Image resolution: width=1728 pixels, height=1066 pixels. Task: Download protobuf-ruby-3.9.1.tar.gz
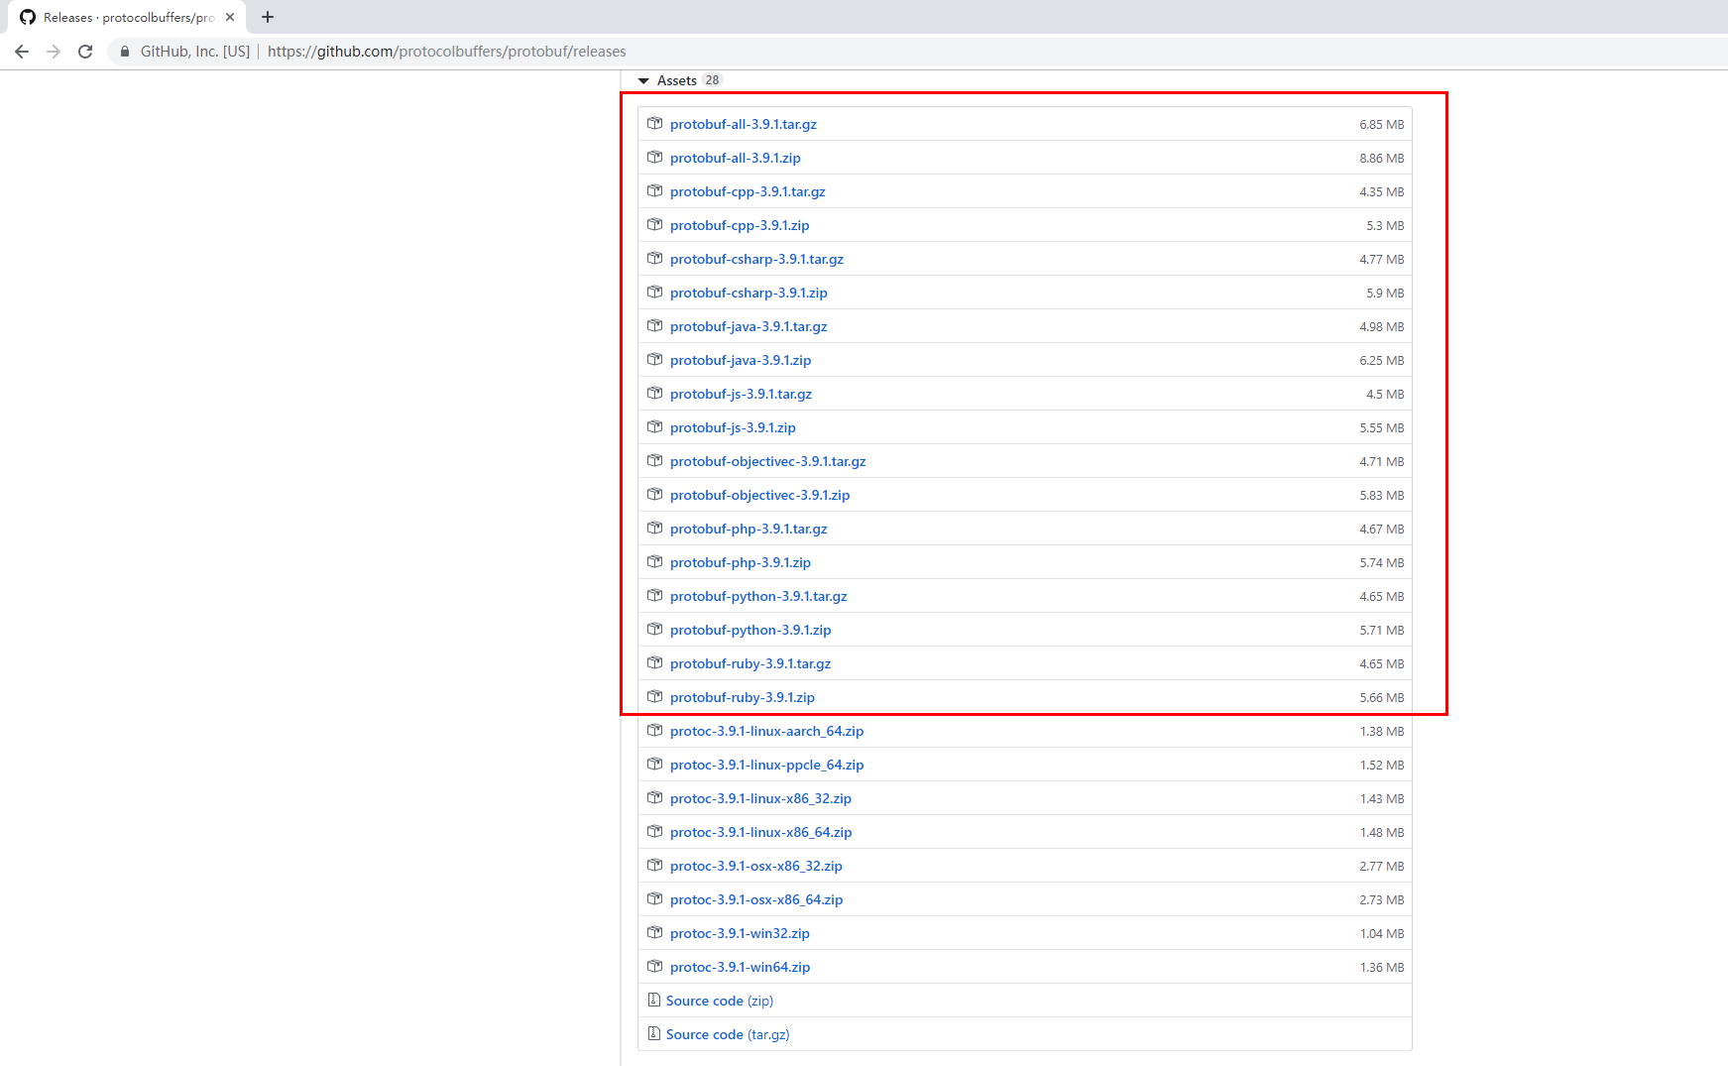pyautogui.click(x=750, y=663)
